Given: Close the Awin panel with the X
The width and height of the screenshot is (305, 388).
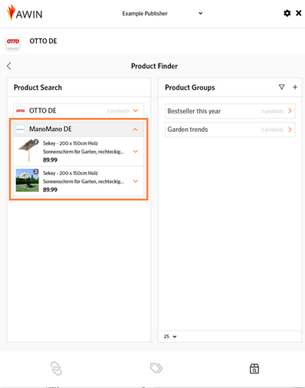Looking at the screenshot, I should click(x=298, y=13).
